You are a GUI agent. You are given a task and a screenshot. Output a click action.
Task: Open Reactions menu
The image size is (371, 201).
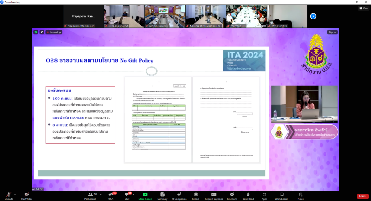coord(232,195)
